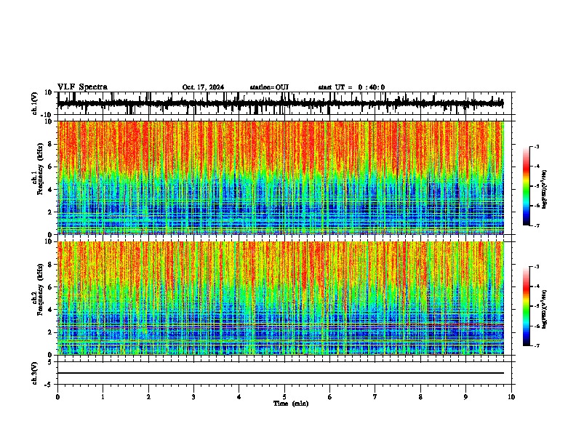Click the "2" kHz tick on ch.1 spectrogram
576x445 pixels.
[x=50, y=212]
